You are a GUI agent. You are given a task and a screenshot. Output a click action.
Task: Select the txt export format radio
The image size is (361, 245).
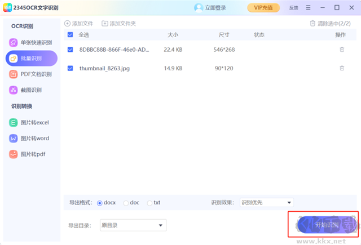click(149, 203)
